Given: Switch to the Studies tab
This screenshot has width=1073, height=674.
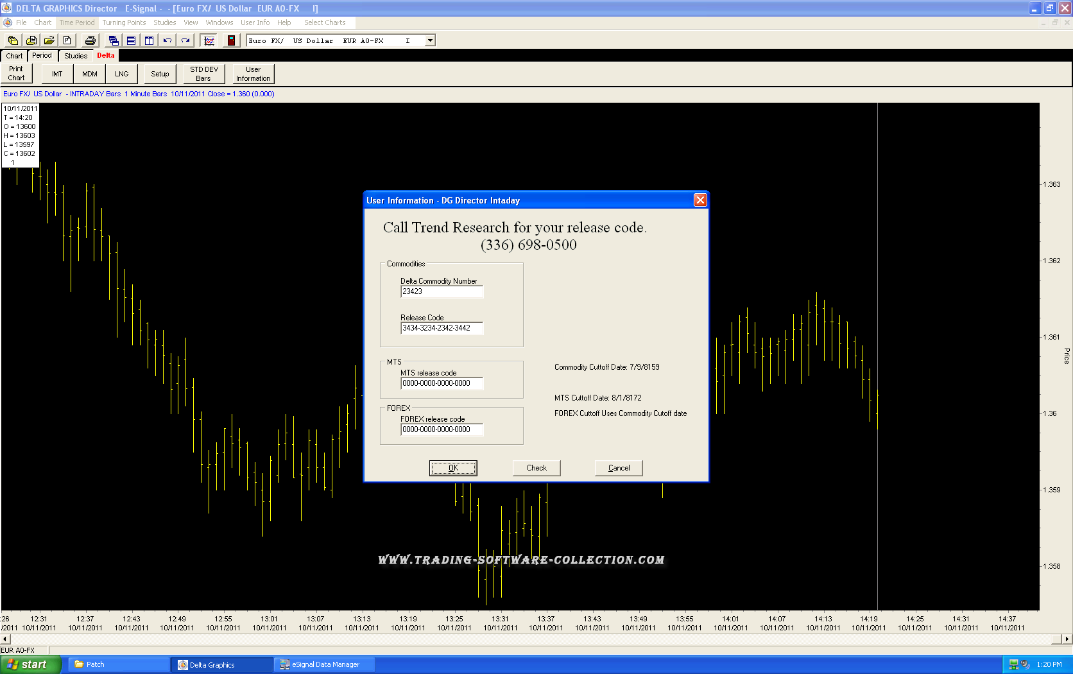Looking at the screenshot, I should pyautogui.click(x=76, y=56).
